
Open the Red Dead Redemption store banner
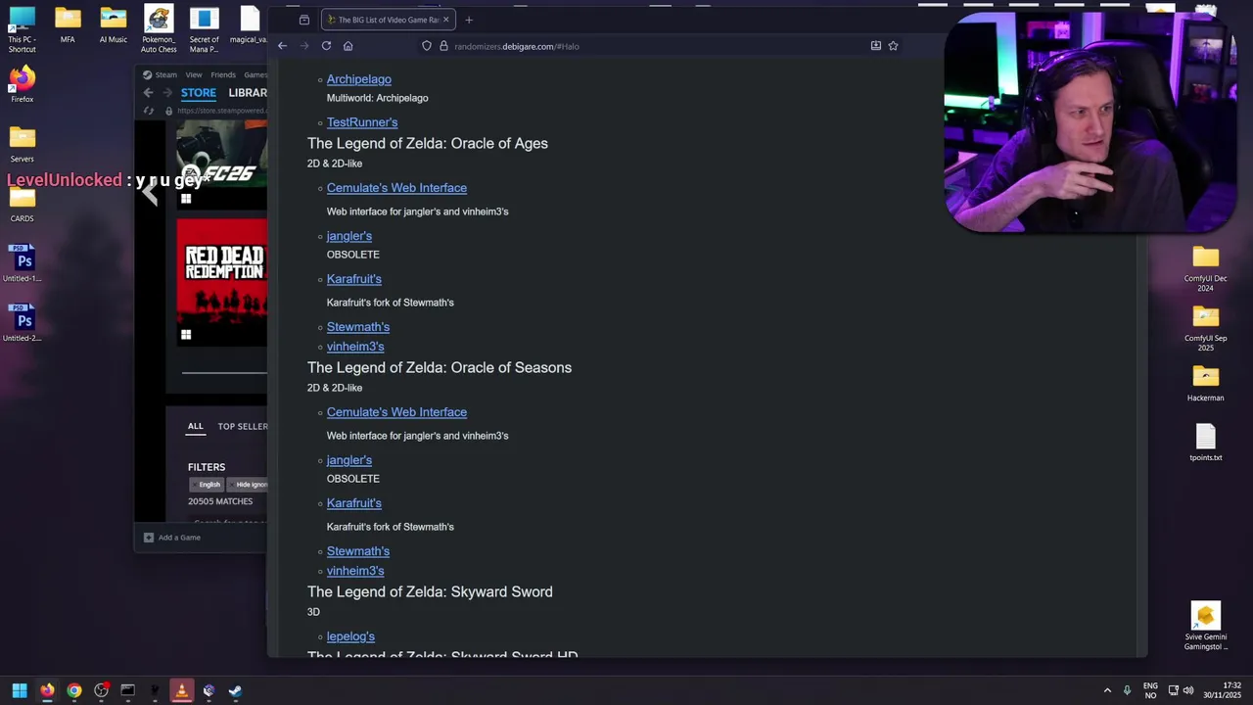click(x=222, y=282)
